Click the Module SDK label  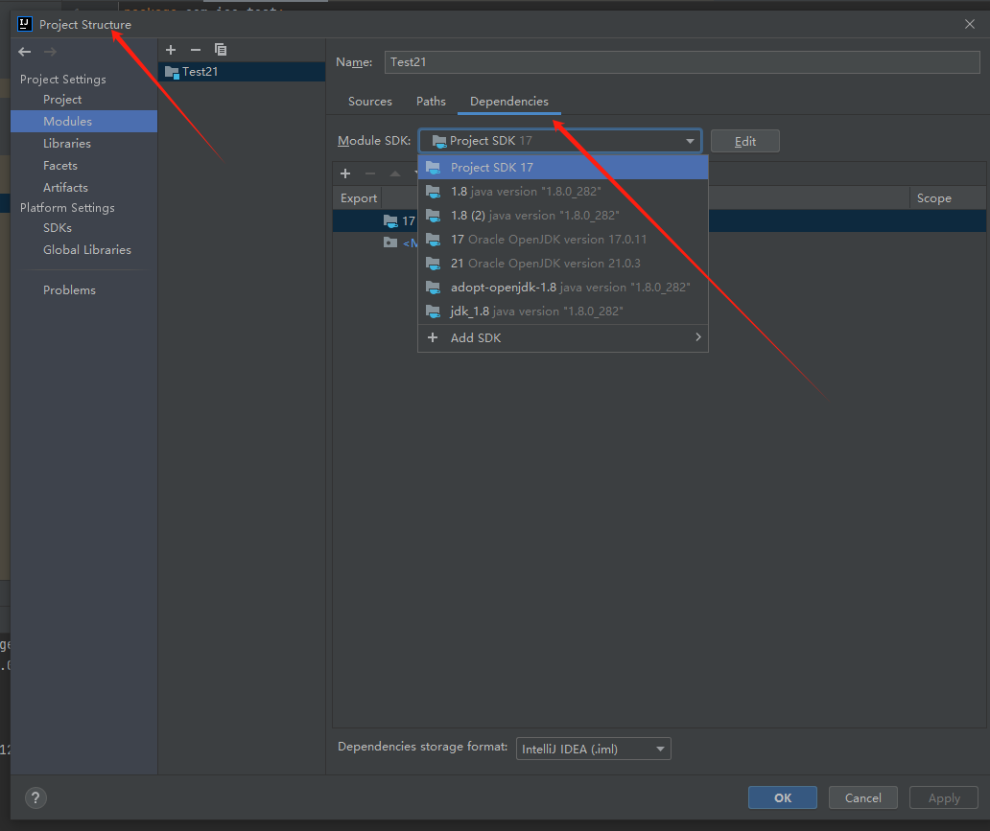(374, 141)
